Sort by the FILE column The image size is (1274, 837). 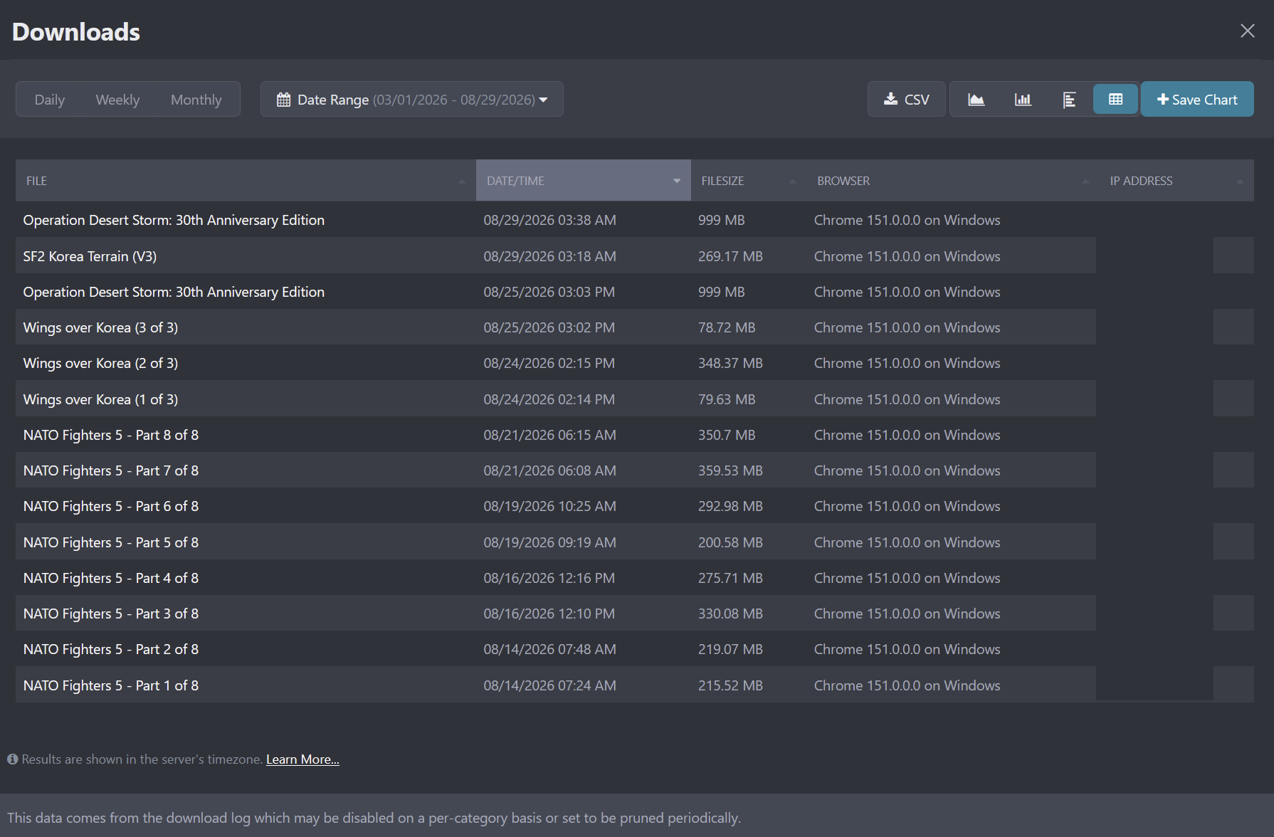point(246,181)
